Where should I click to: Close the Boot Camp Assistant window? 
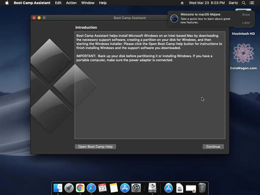[34, 18]
